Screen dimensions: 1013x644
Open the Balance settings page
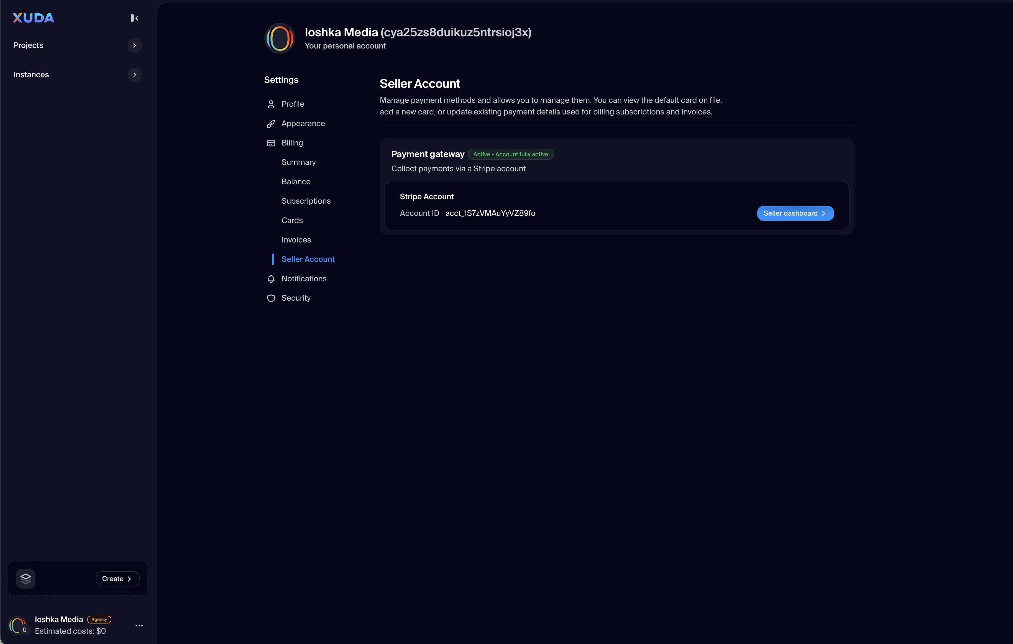296,182
